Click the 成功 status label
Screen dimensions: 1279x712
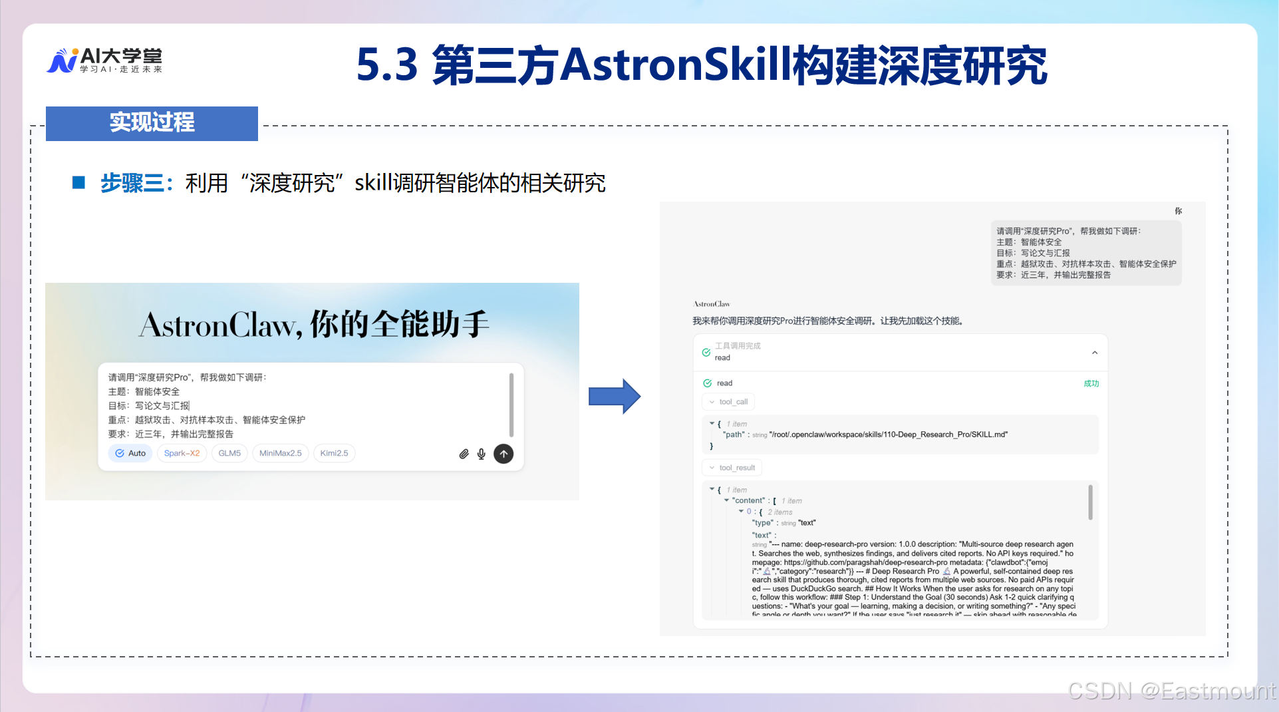point(1091,383)
